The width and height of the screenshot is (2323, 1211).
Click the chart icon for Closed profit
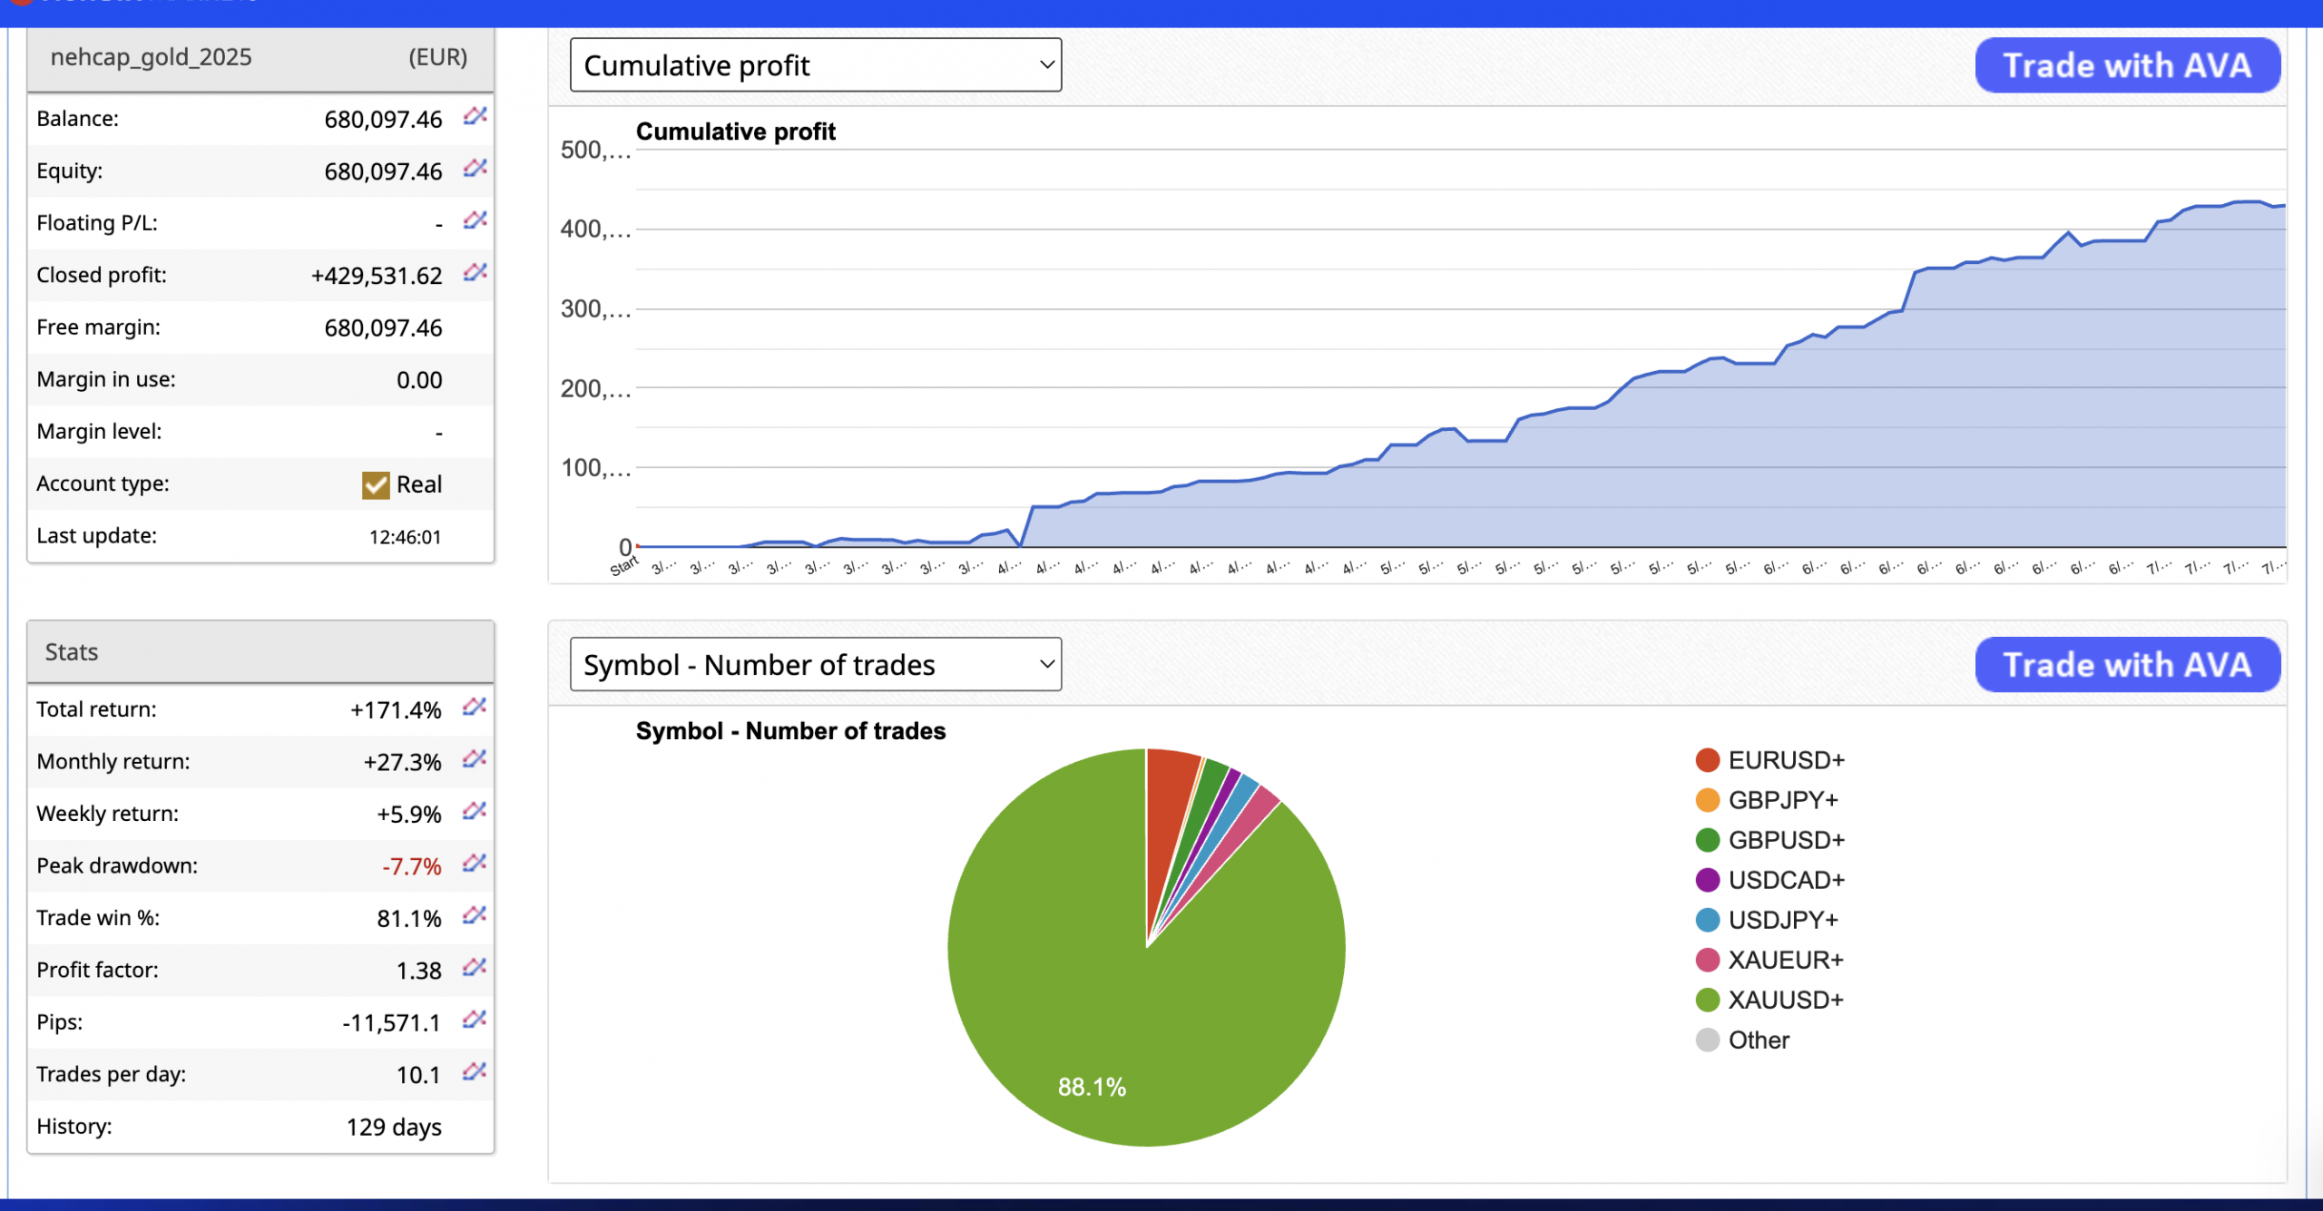click(x=475, y=273)
